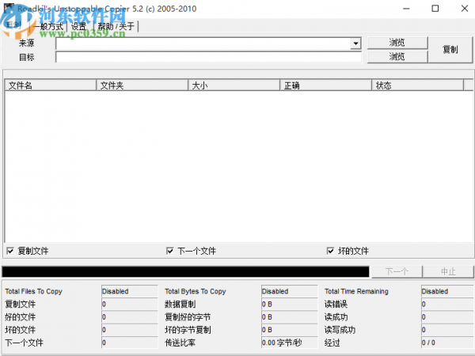Click the 读成功 label

point(336,317)
